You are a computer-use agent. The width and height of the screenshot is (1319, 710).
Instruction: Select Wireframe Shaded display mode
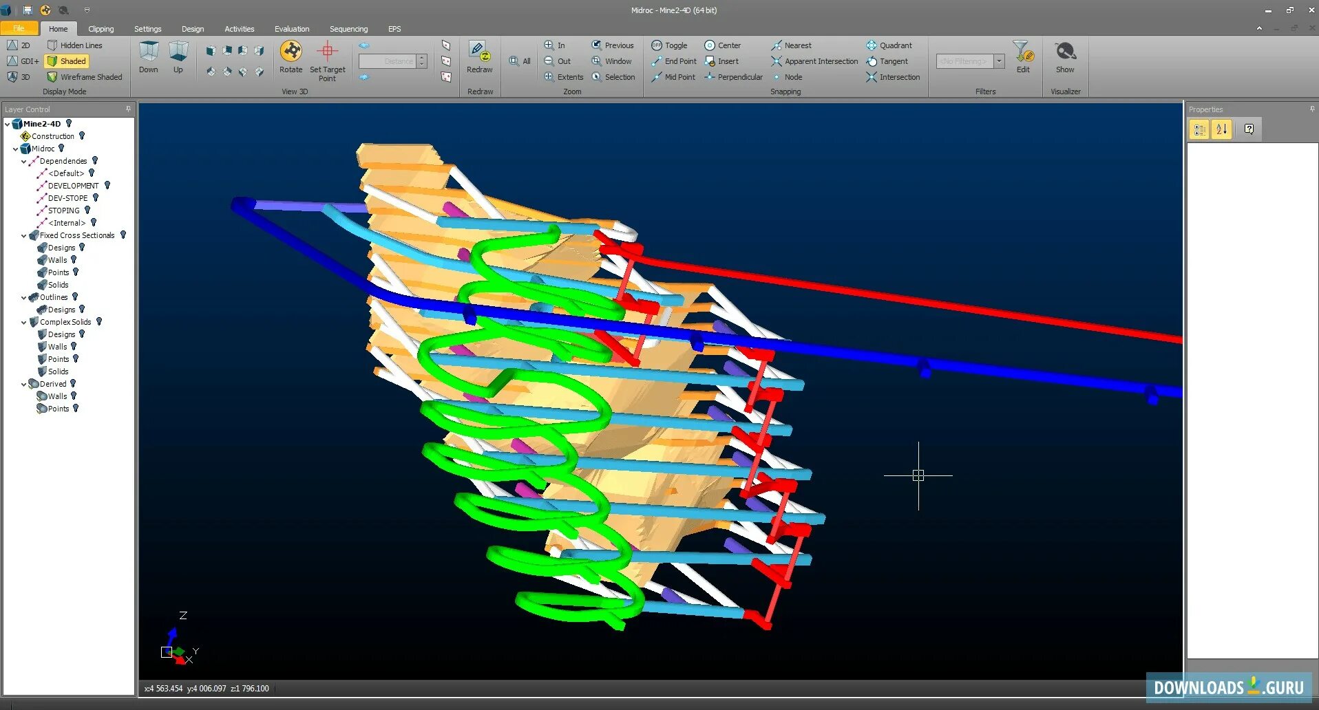[85, 77]
